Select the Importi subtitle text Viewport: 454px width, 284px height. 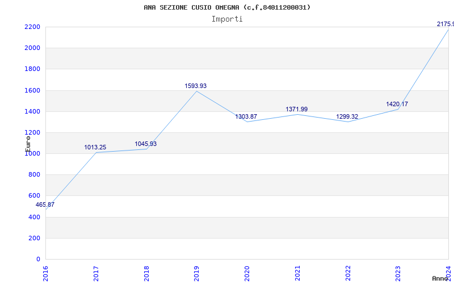pyautogui.click(x=227, y=19)
